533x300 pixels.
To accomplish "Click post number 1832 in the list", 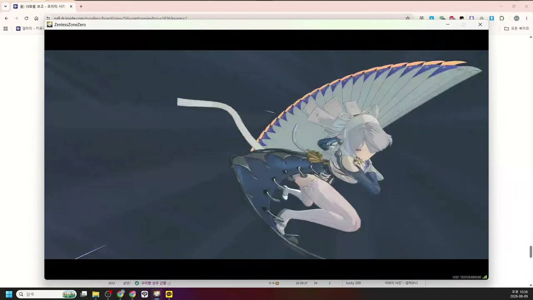I will click(x=112, y=283).
